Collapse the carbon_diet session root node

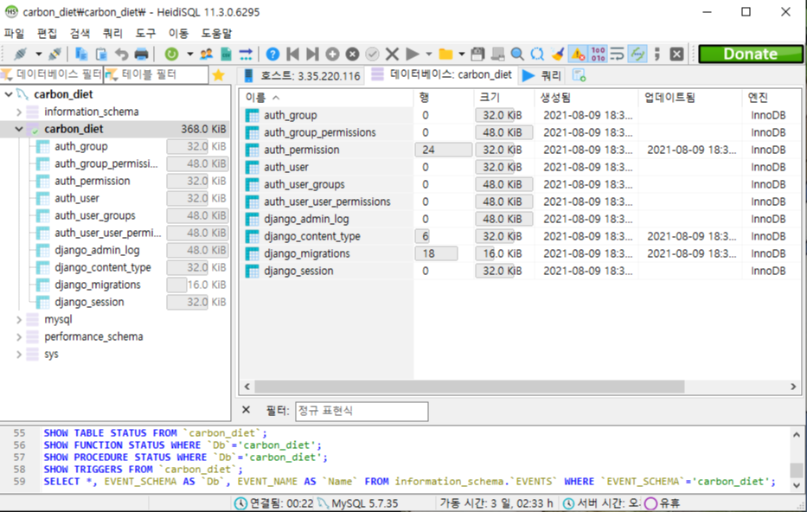click(9, 94)
